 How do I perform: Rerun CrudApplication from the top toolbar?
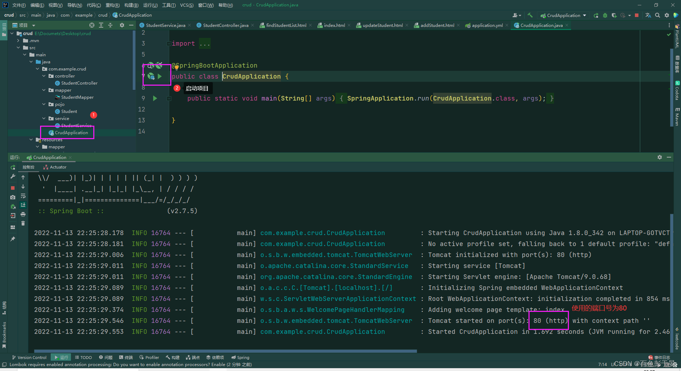596,15
